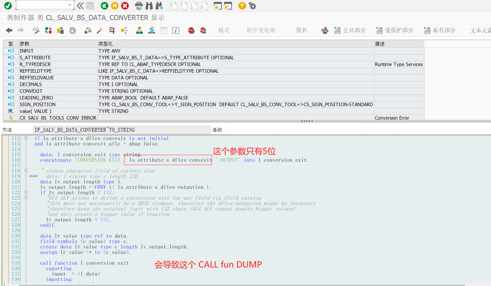Open the command field dropdown
This screenshot has width=491, height=286.
70,5
